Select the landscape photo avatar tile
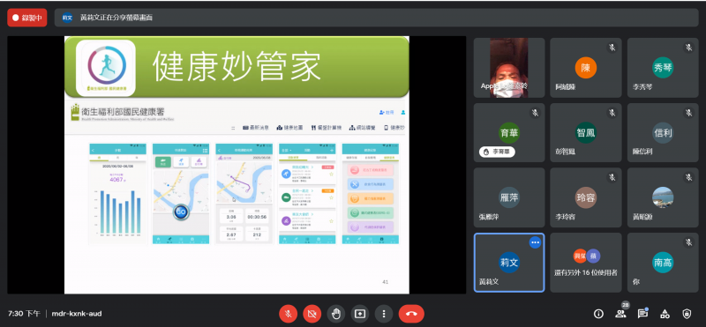This screenshot has width=706, height=327. coord(663,197)
